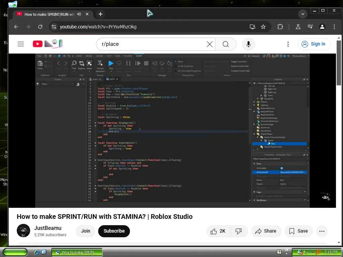This screenshot has height=257, width=343.
Task: Open the orange magnifier tray icon
Action: [318, 252]
